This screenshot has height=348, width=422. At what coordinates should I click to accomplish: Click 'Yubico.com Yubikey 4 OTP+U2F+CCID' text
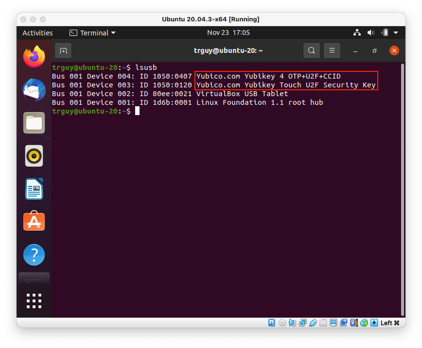click(x=268, y=76)
